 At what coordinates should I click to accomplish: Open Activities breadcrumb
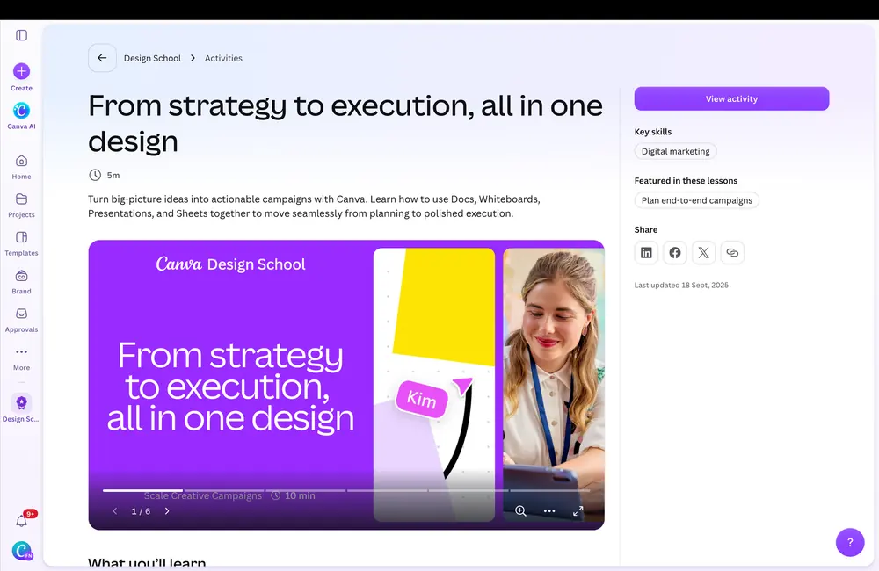223,58
